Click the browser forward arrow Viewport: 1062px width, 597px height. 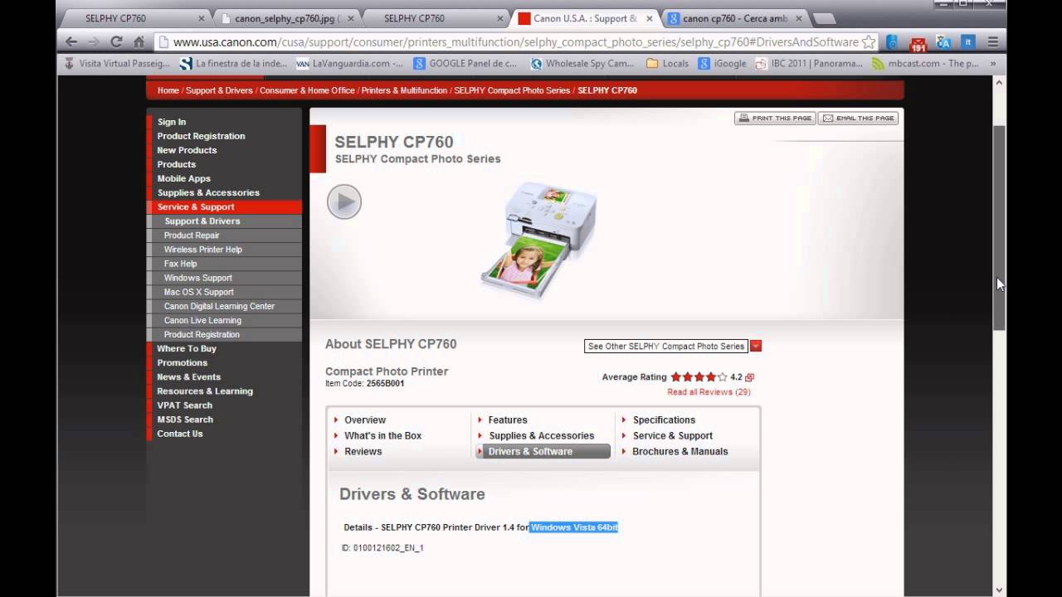[x=94, y=41]
